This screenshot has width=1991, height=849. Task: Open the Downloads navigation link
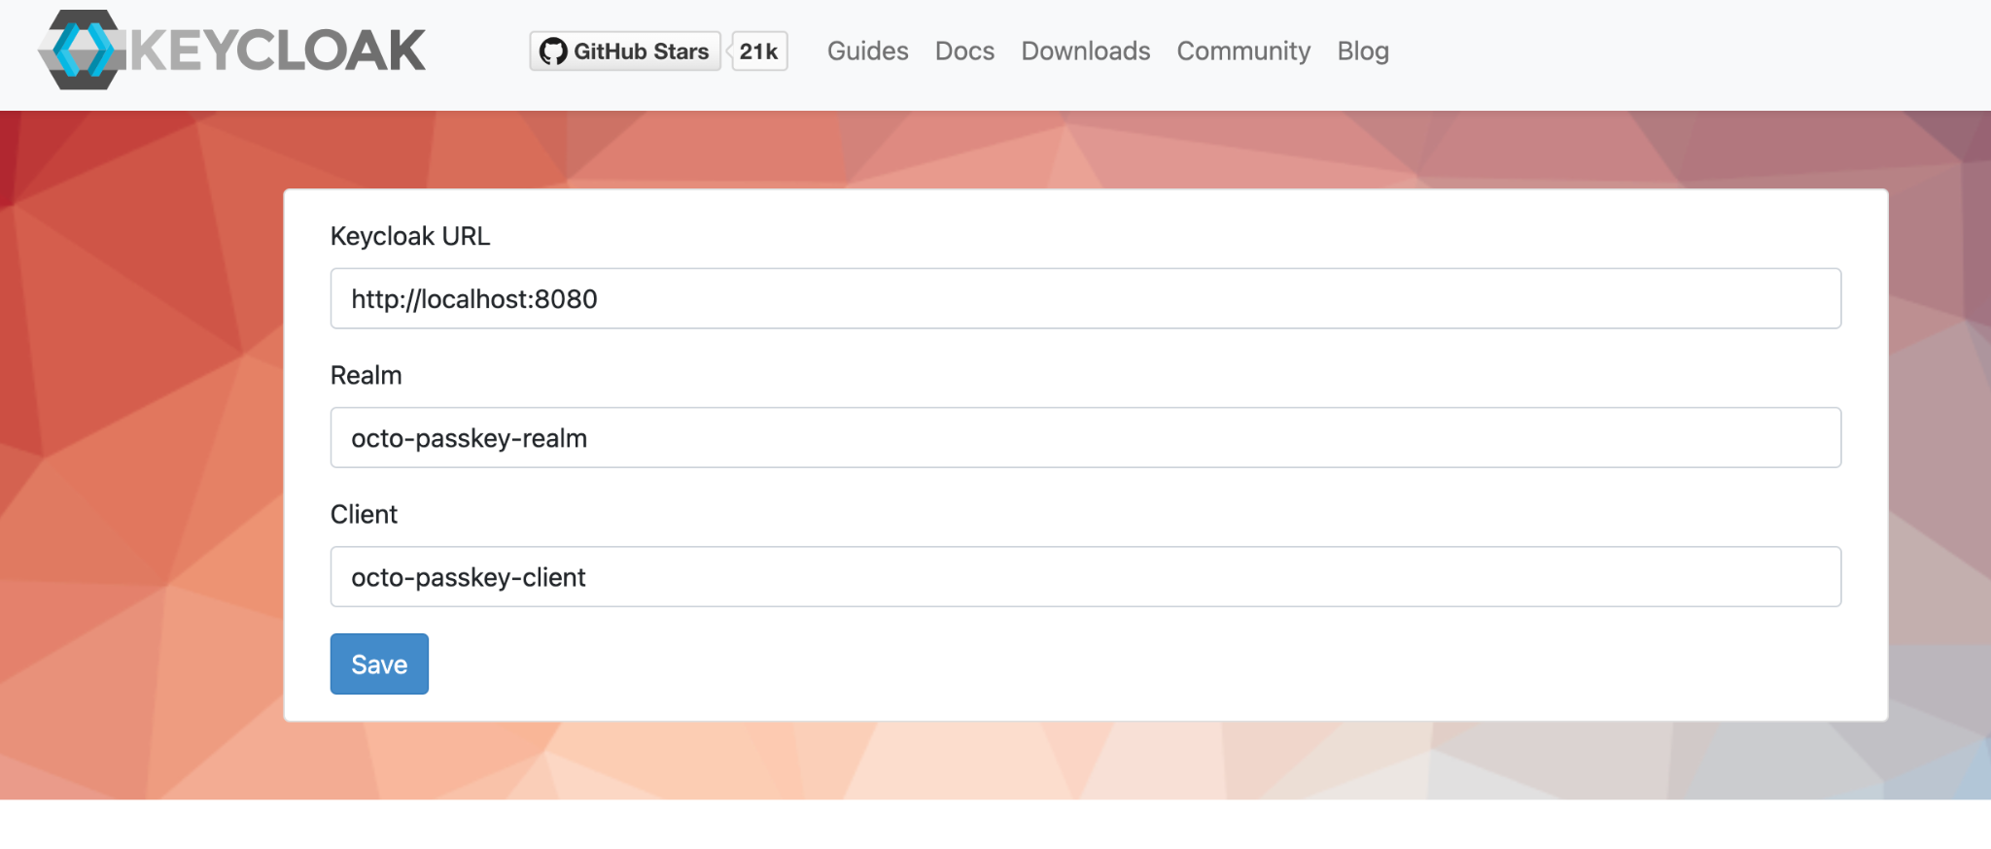click(1085, 51)
